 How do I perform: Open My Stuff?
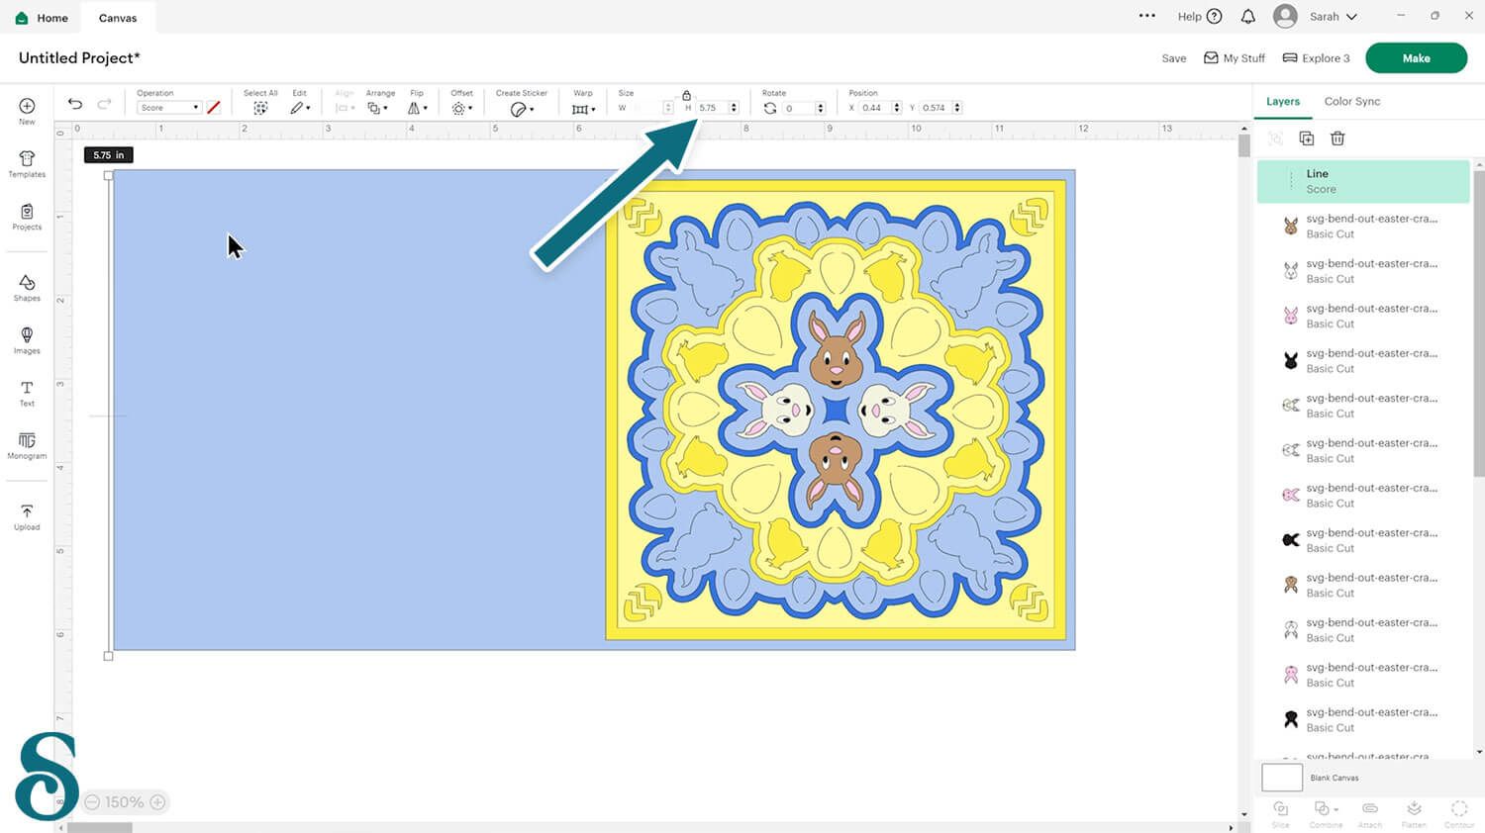click(x=1235, y=58)
